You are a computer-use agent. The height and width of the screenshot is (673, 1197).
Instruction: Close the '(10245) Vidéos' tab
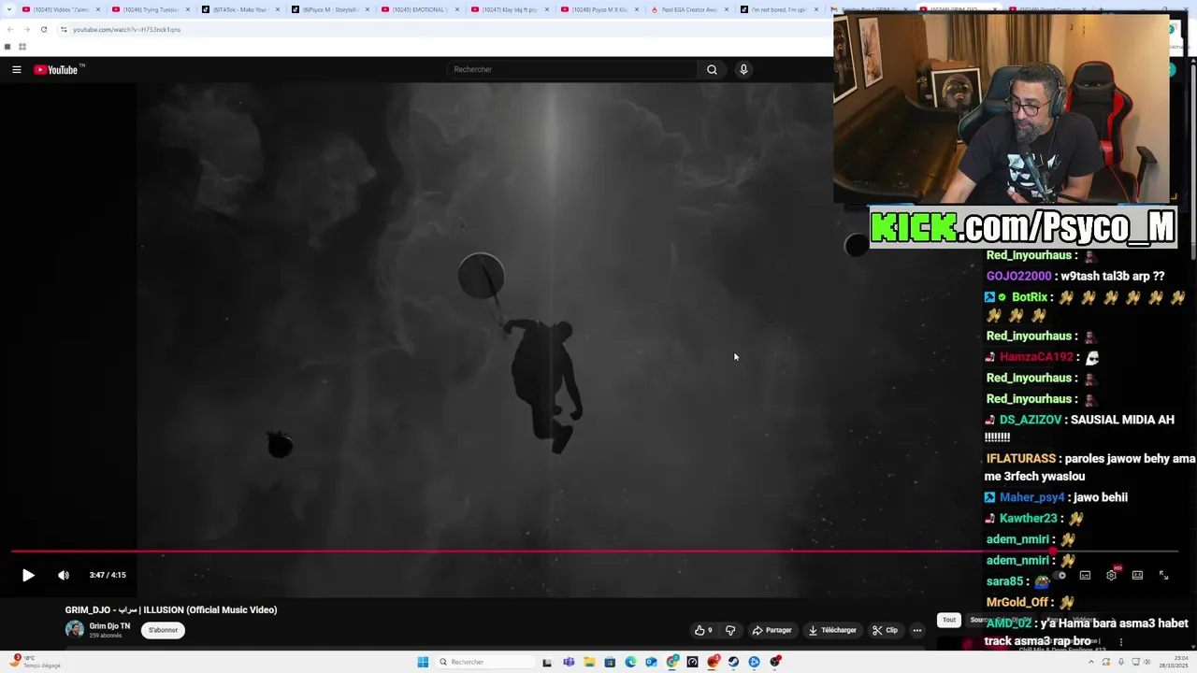(x=98, y=9)
